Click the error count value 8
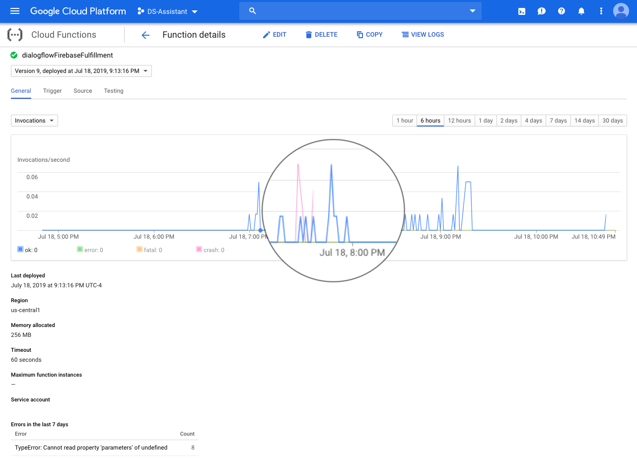637x458 pixels. [193, 448]
